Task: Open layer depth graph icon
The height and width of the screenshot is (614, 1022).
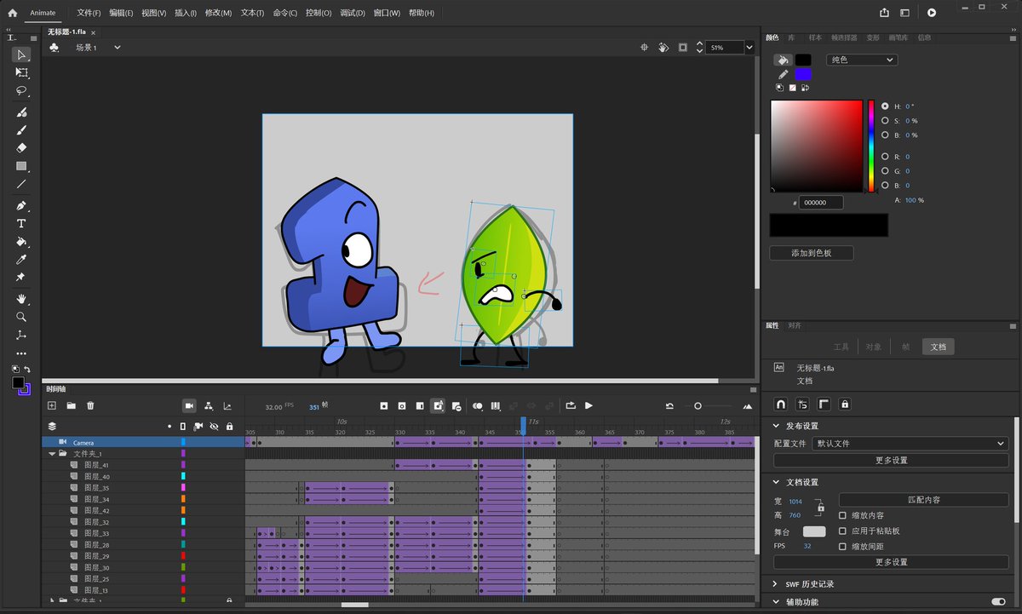Action: click(227, 406)
